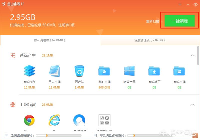The width and height of the screenshot is (200, 140).
Task: Click the 15.8MB value under 系统缓存
Action: 29,87
